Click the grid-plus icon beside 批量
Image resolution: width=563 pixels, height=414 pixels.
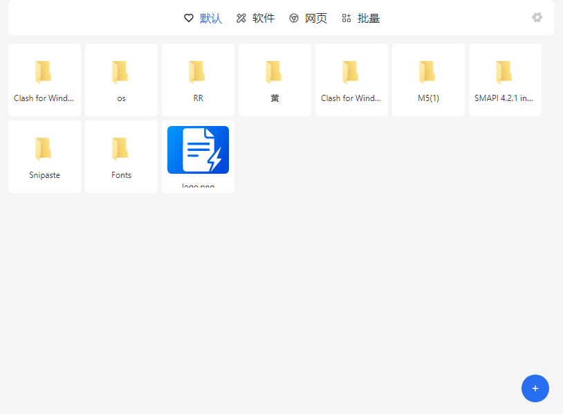pyautogui.click(x=346, y=18)
